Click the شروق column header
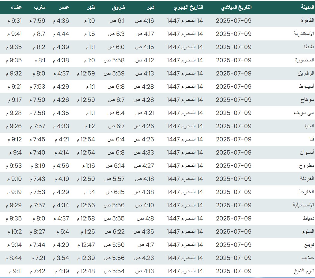Image resolution: width=315 pixels, height=278 pixels. [x=118, y=7]
